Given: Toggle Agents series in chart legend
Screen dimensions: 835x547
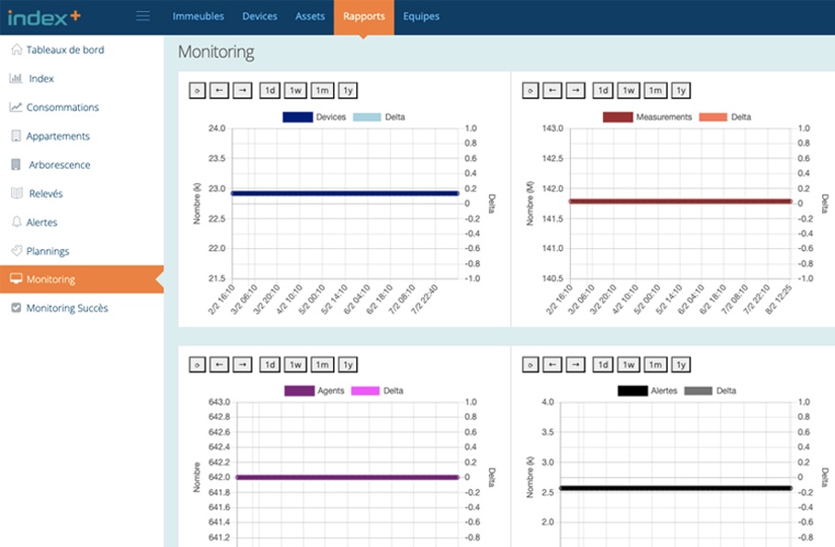Looking at the screenshot, I should point(299,391).
